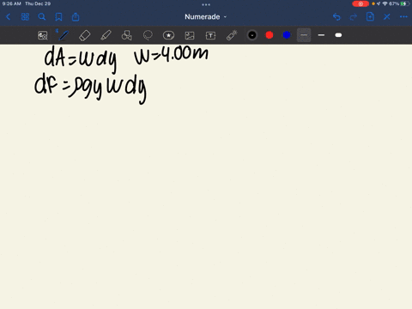The width and height of the screenshot is (412, 309).
Task: Select the medium stroke width
Action: click(x=321, y=35)
